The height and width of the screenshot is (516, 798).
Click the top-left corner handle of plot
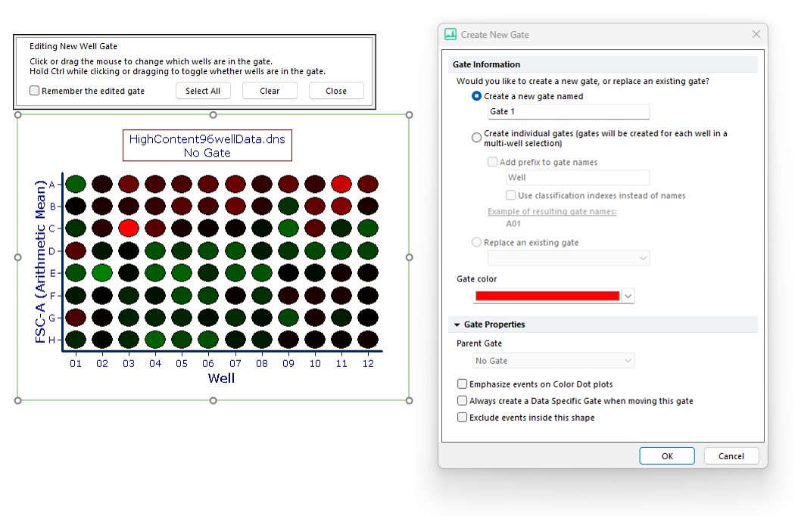pyautogui.click(x=18, y=115)
